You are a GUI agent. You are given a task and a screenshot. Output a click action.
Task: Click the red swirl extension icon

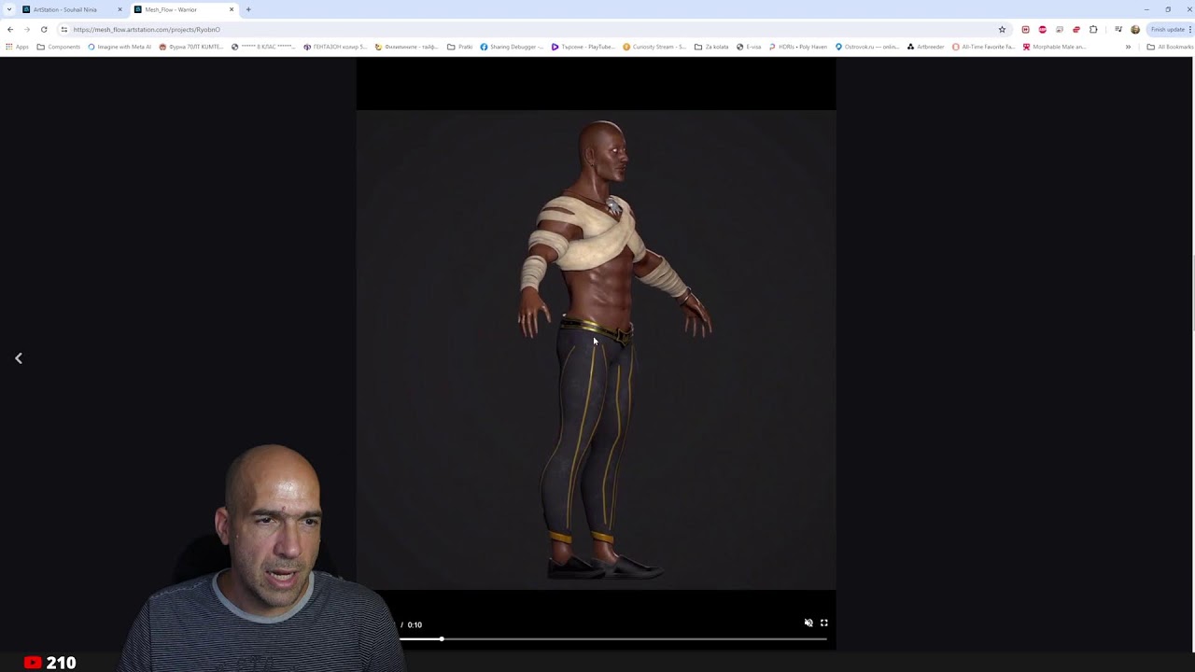click(x=1075, y=29)
